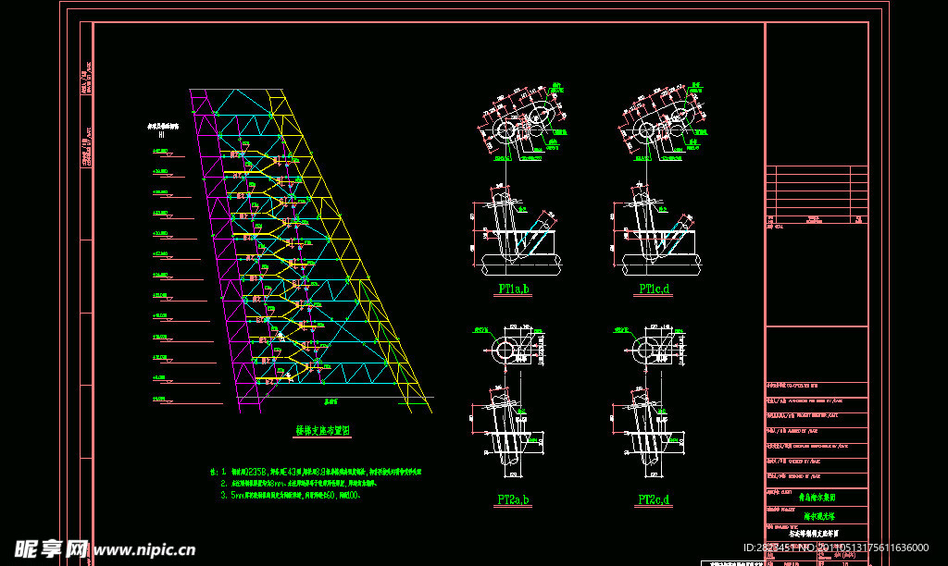This screenshot has height=566, width=948.
Task: Click the PT1a,b detail label
Action: click(514, 289)
